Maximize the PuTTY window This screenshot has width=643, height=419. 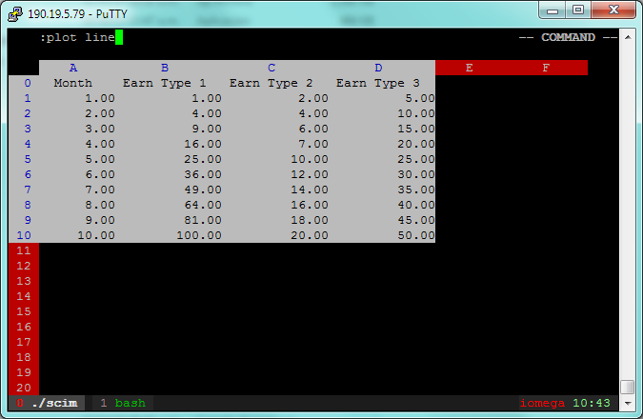[578, 10]
